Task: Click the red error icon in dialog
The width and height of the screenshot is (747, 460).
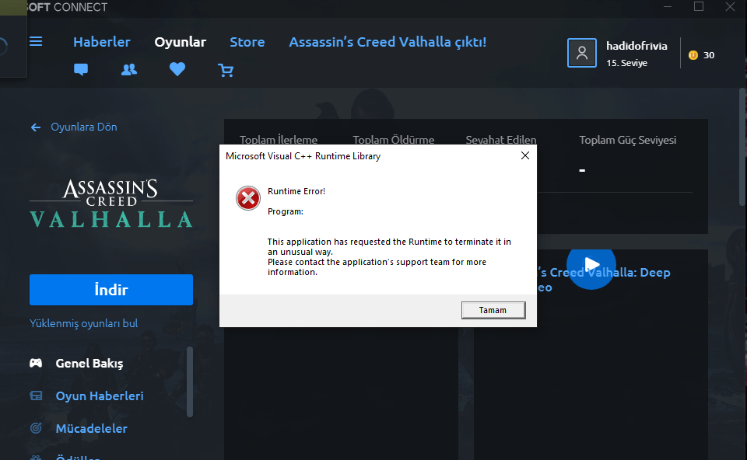Action: [248, 198]
